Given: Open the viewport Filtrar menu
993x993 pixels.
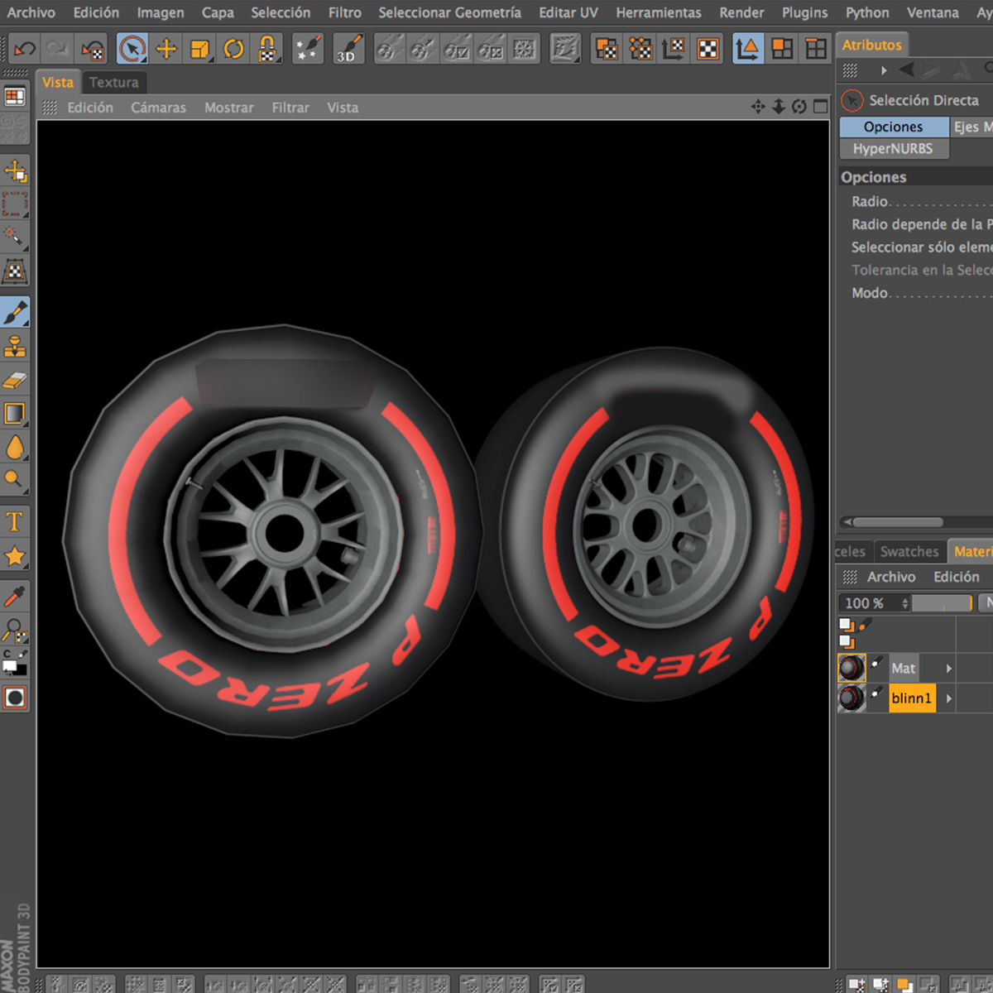Looking at the screenshot, I should pyautogui.click(x=290, y=108).
